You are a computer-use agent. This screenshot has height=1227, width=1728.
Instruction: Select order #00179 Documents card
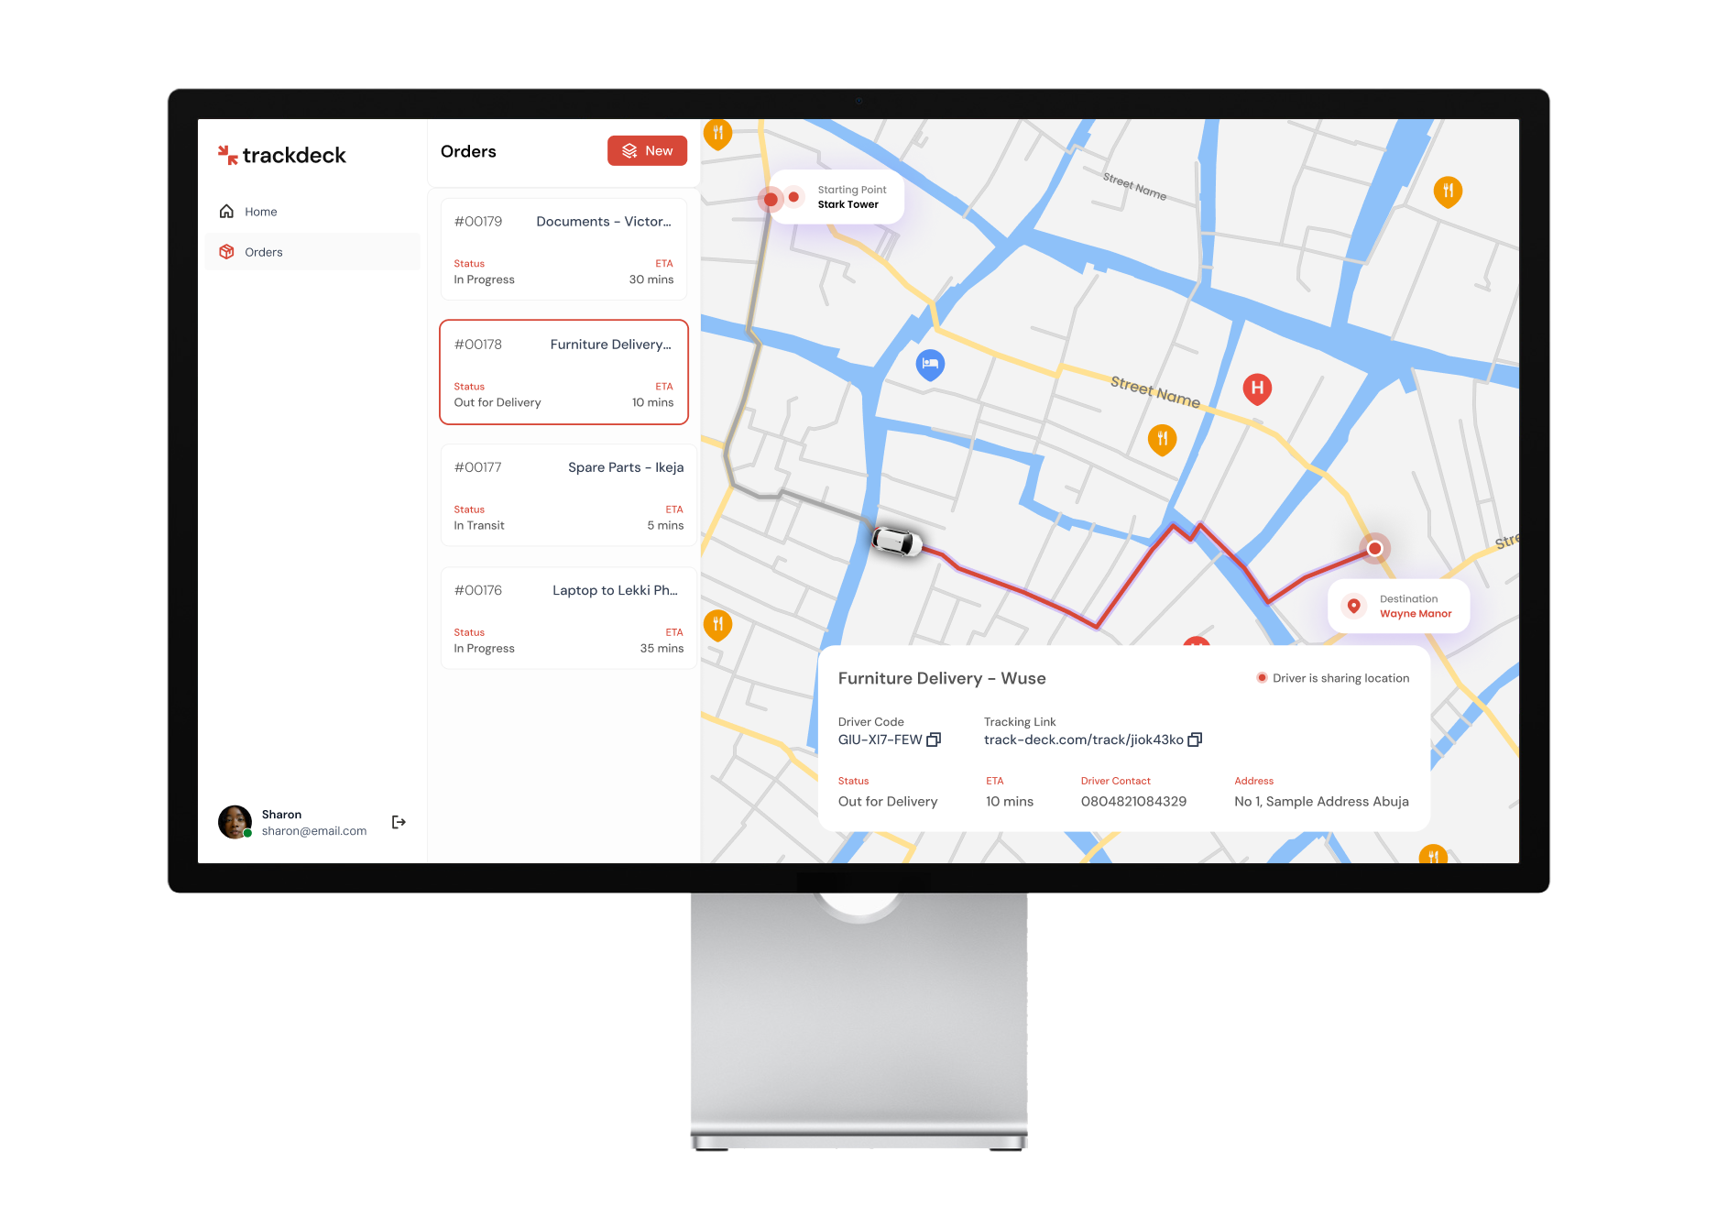pyautogui.click(x=563, y=249)
